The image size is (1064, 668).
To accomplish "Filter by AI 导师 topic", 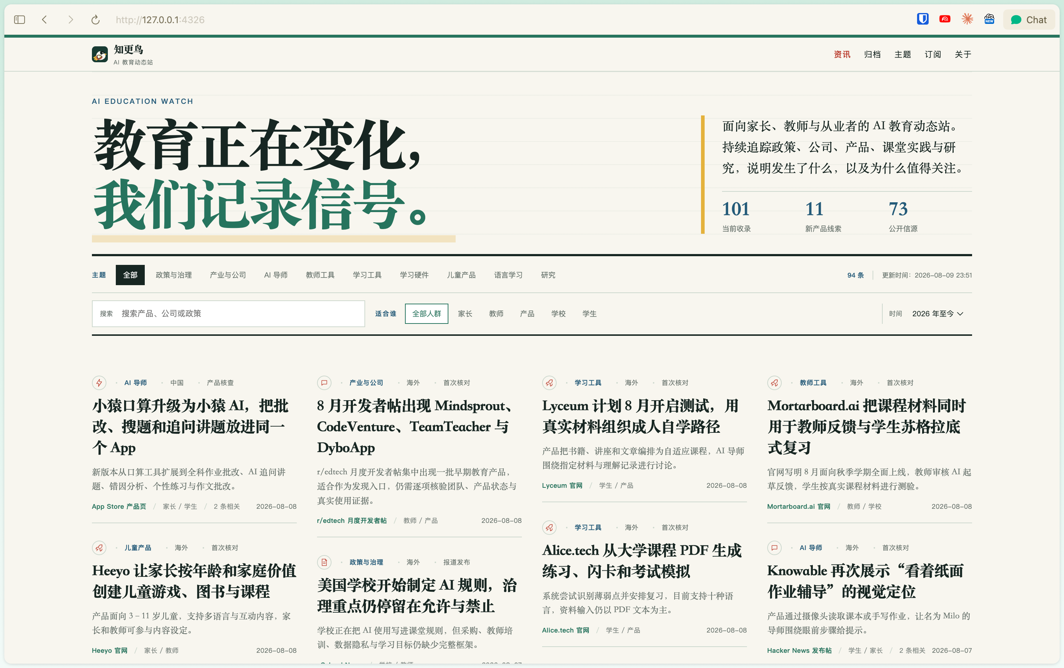I will click(x=276, y=275).
